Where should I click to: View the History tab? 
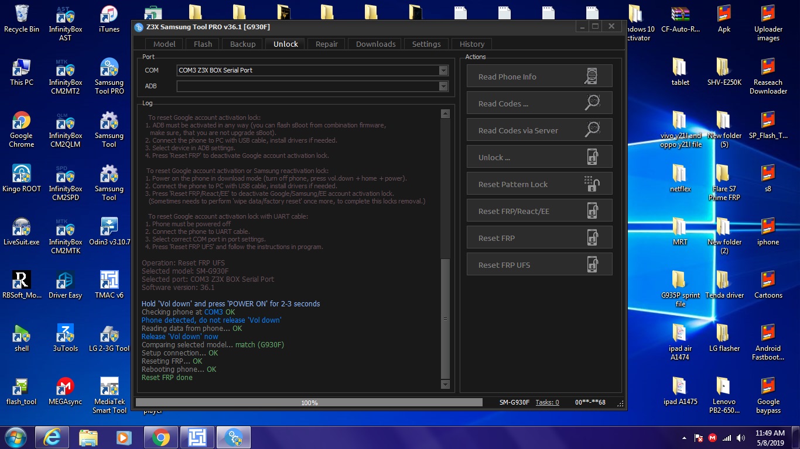(x=471, y=44)
